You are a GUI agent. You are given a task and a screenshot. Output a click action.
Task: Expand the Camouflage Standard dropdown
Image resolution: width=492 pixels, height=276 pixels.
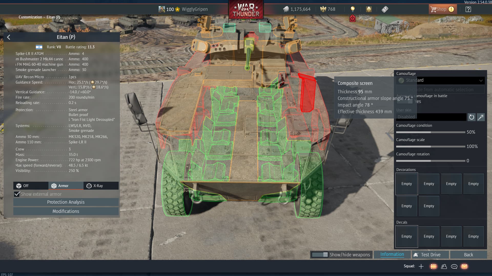pos(440,80)
